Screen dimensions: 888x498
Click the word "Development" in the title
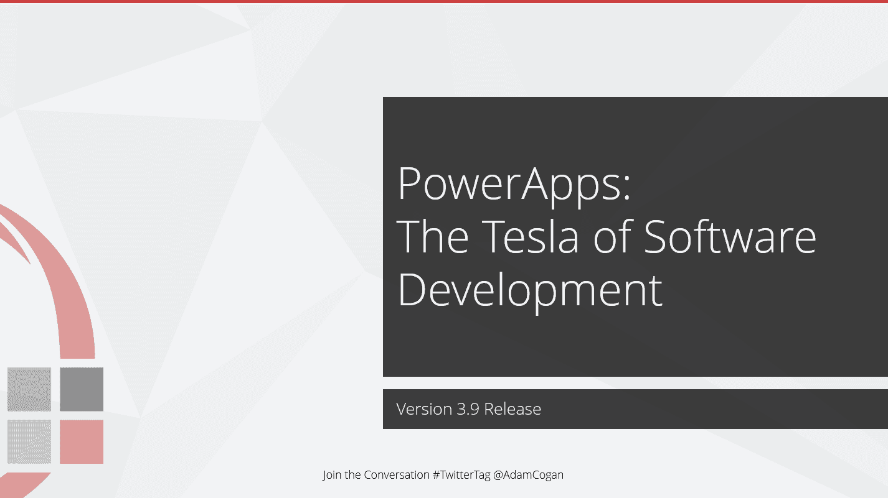click(x=529, y=290)
